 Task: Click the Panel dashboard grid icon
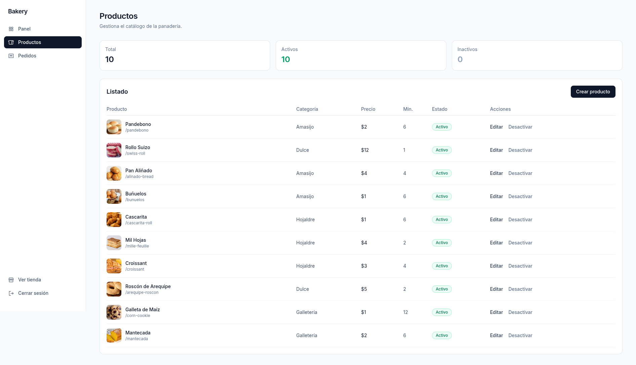pyautogui.click(x=11, y=29)
